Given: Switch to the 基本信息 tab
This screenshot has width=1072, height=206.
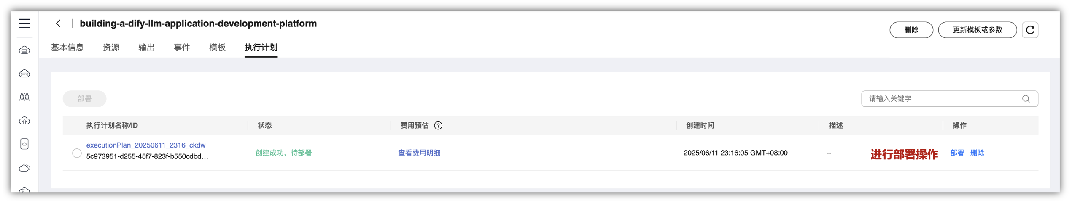Looking at the screenshot, I should click(67, 48).
